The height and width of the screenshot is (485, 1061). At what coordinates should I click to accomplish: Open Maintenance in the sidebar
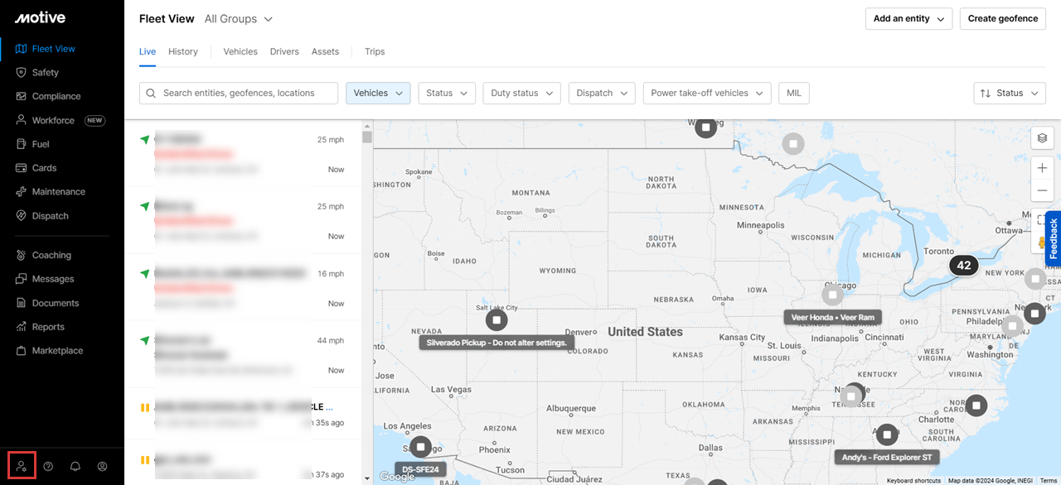(58, 192)
